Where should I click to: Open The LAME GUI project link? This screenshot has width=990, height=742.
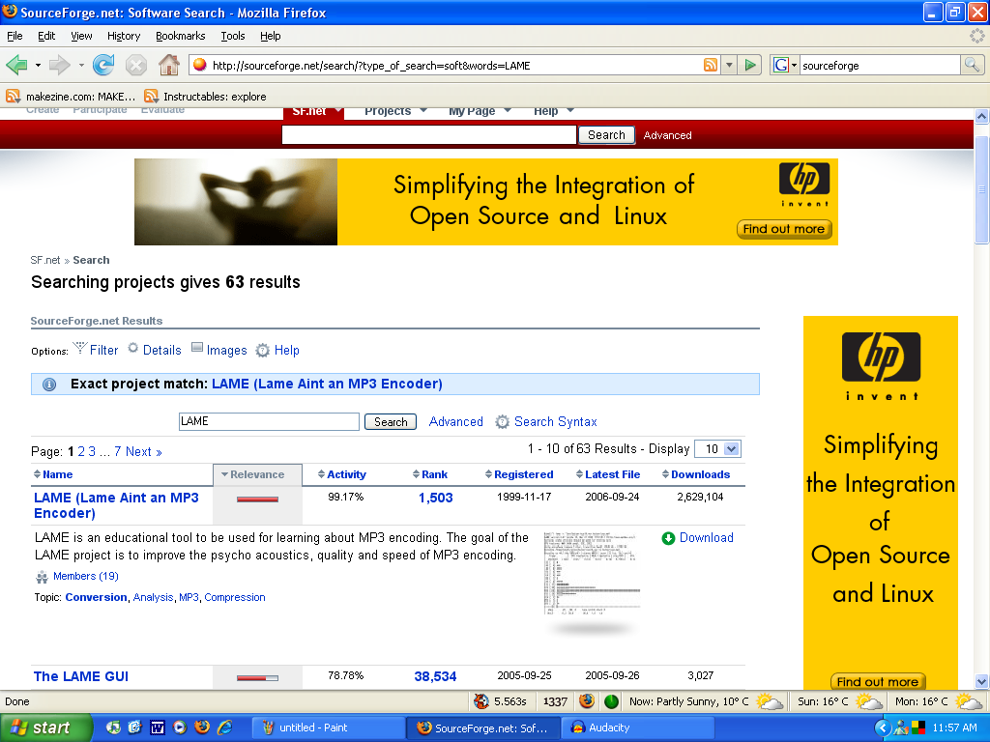[81, 676]
